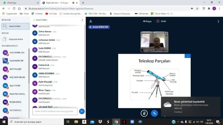Click the Paylaşılan Notlar document icon
This screenshot has width=223, height=125.
(5, 39)
